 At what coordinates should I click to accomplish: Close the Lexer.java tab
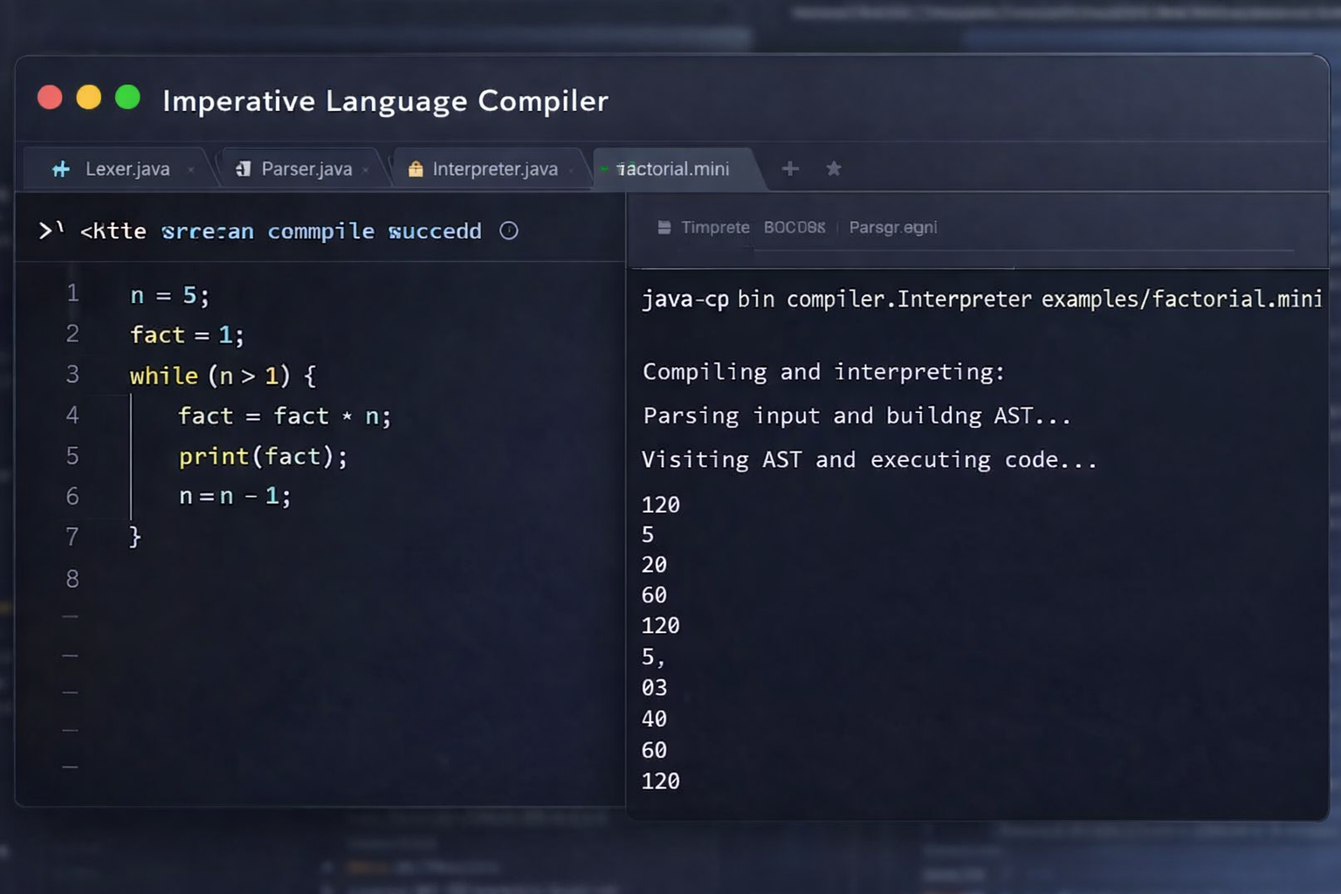[x=190, y=170]
